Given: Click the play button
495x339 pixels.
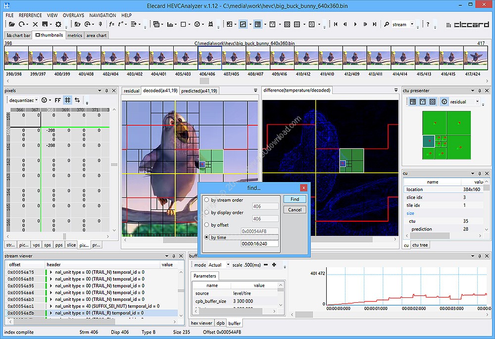Looking at the screenshot, I should pos(355,24).
